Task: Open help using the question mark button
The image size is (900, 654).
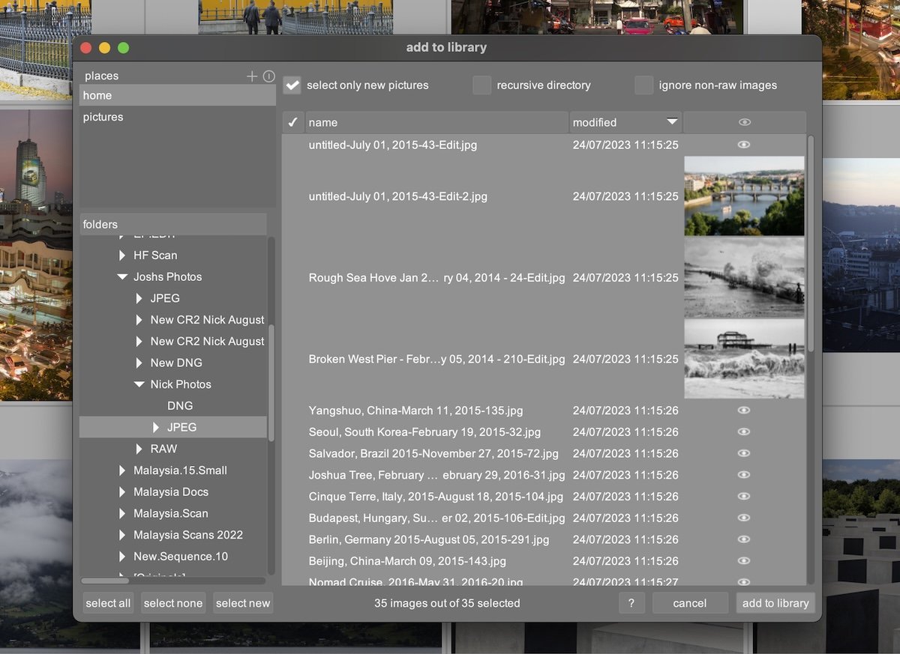Action: point(631,603)
